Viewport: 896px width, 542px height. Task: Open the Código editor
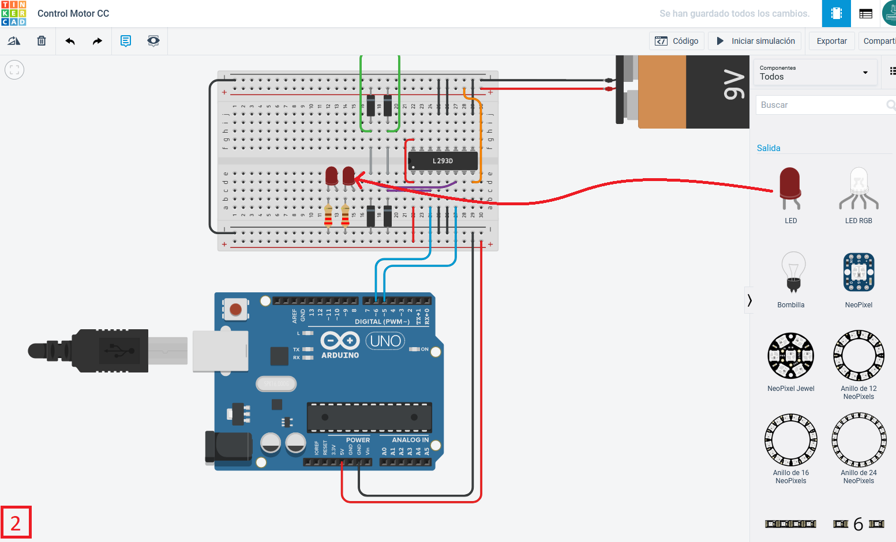click(677, 41)
